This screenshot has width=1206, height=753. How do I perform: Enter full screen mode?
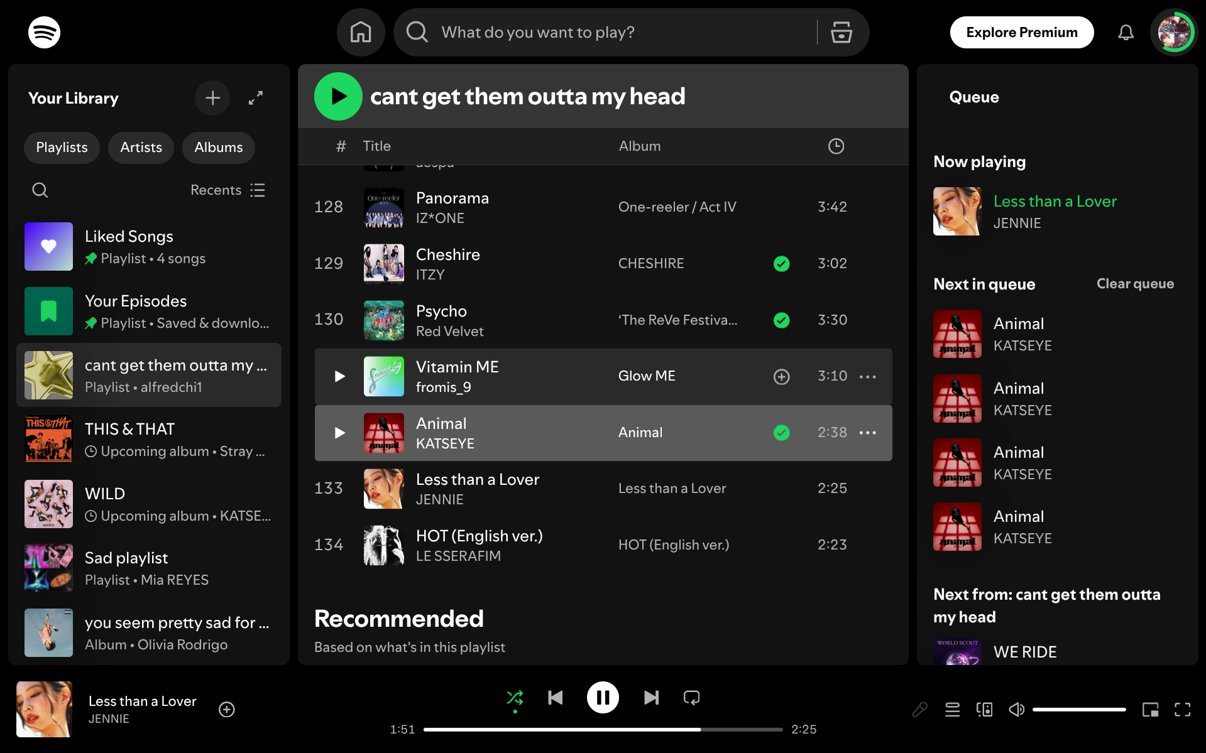point(1182,710)
